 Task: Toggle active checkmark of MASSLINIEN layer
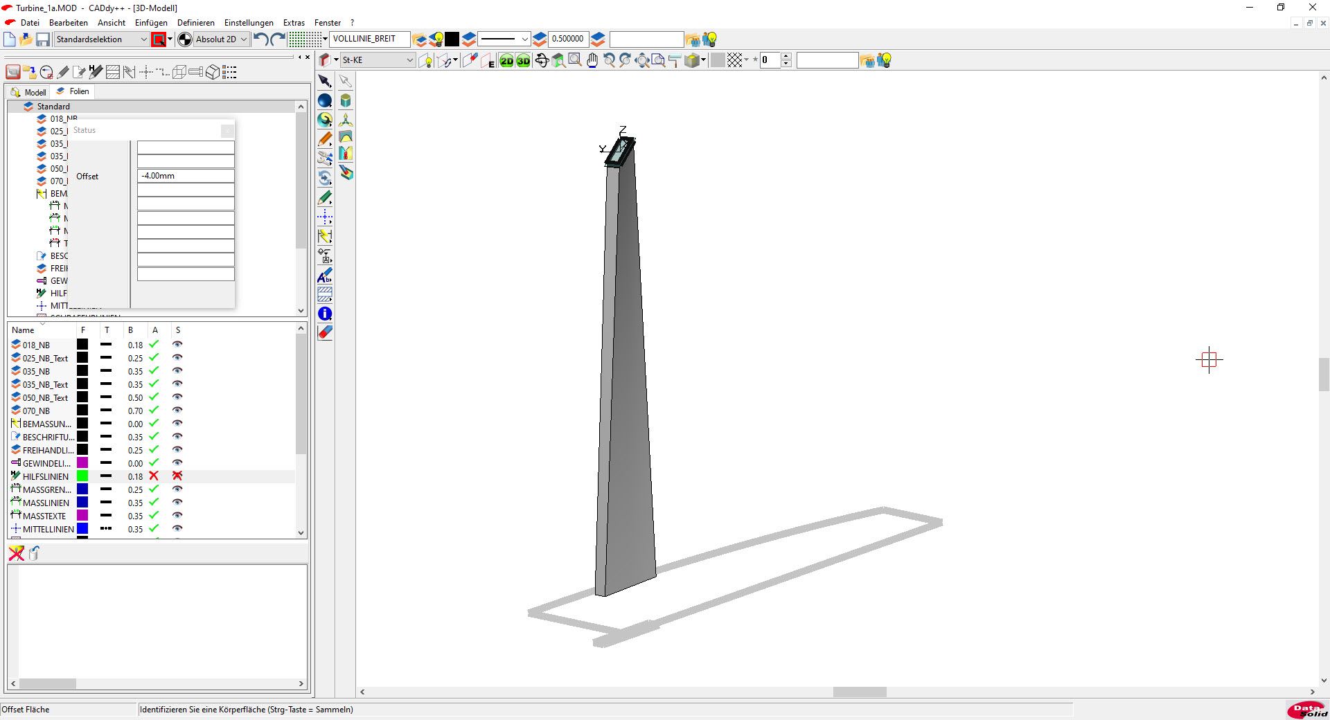pyautogui.click(x=154, y=503)
